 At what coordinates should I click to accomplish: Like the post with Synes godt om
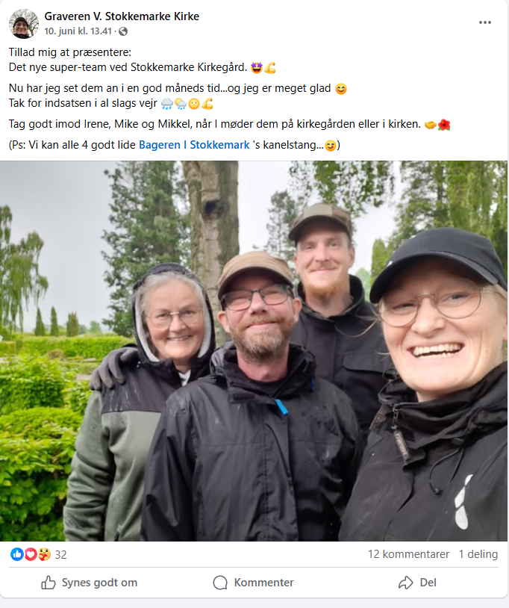click(x=89, y=583)
